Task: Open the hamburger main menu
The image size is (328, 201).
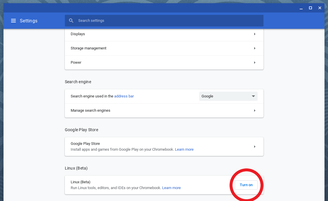Action: [x=13, y=21]
